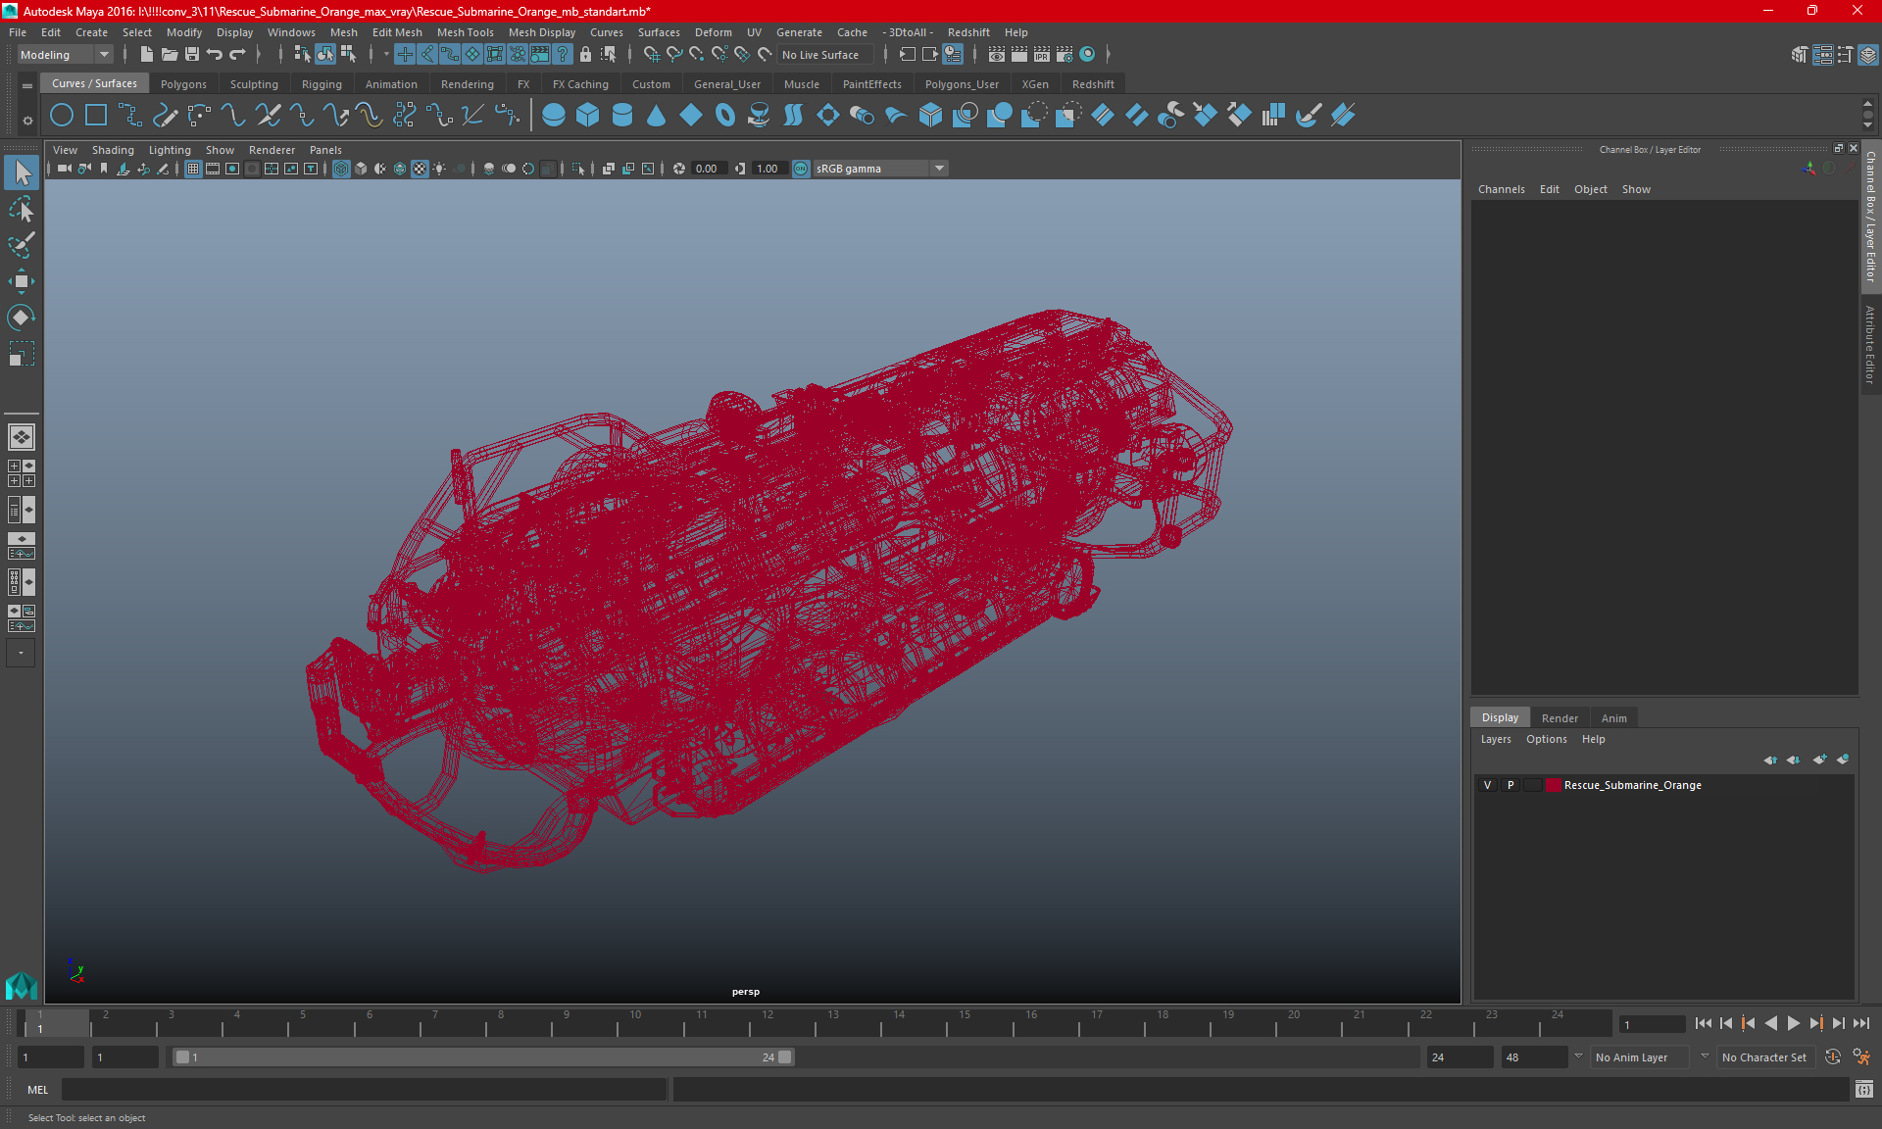Jump to the end of the playback range
The image size is (1882, 1129).
pos(1860,1023)
